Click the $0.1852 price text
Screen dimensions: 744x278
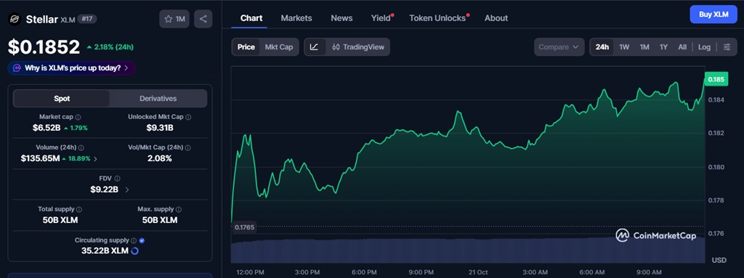44,47
